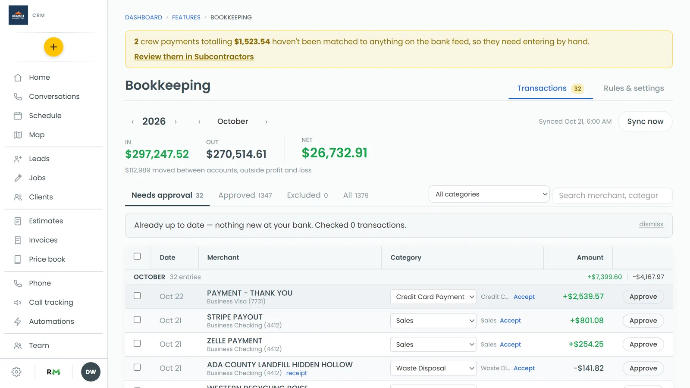690x388 pixels.
Task: Open the Waste Disposal category dropdown
Action: 433,368
